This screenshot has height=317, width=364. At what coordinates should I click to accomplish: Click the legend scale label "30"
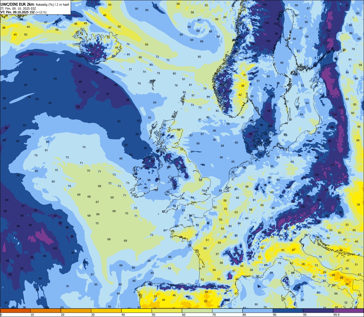tap(93, 315)
